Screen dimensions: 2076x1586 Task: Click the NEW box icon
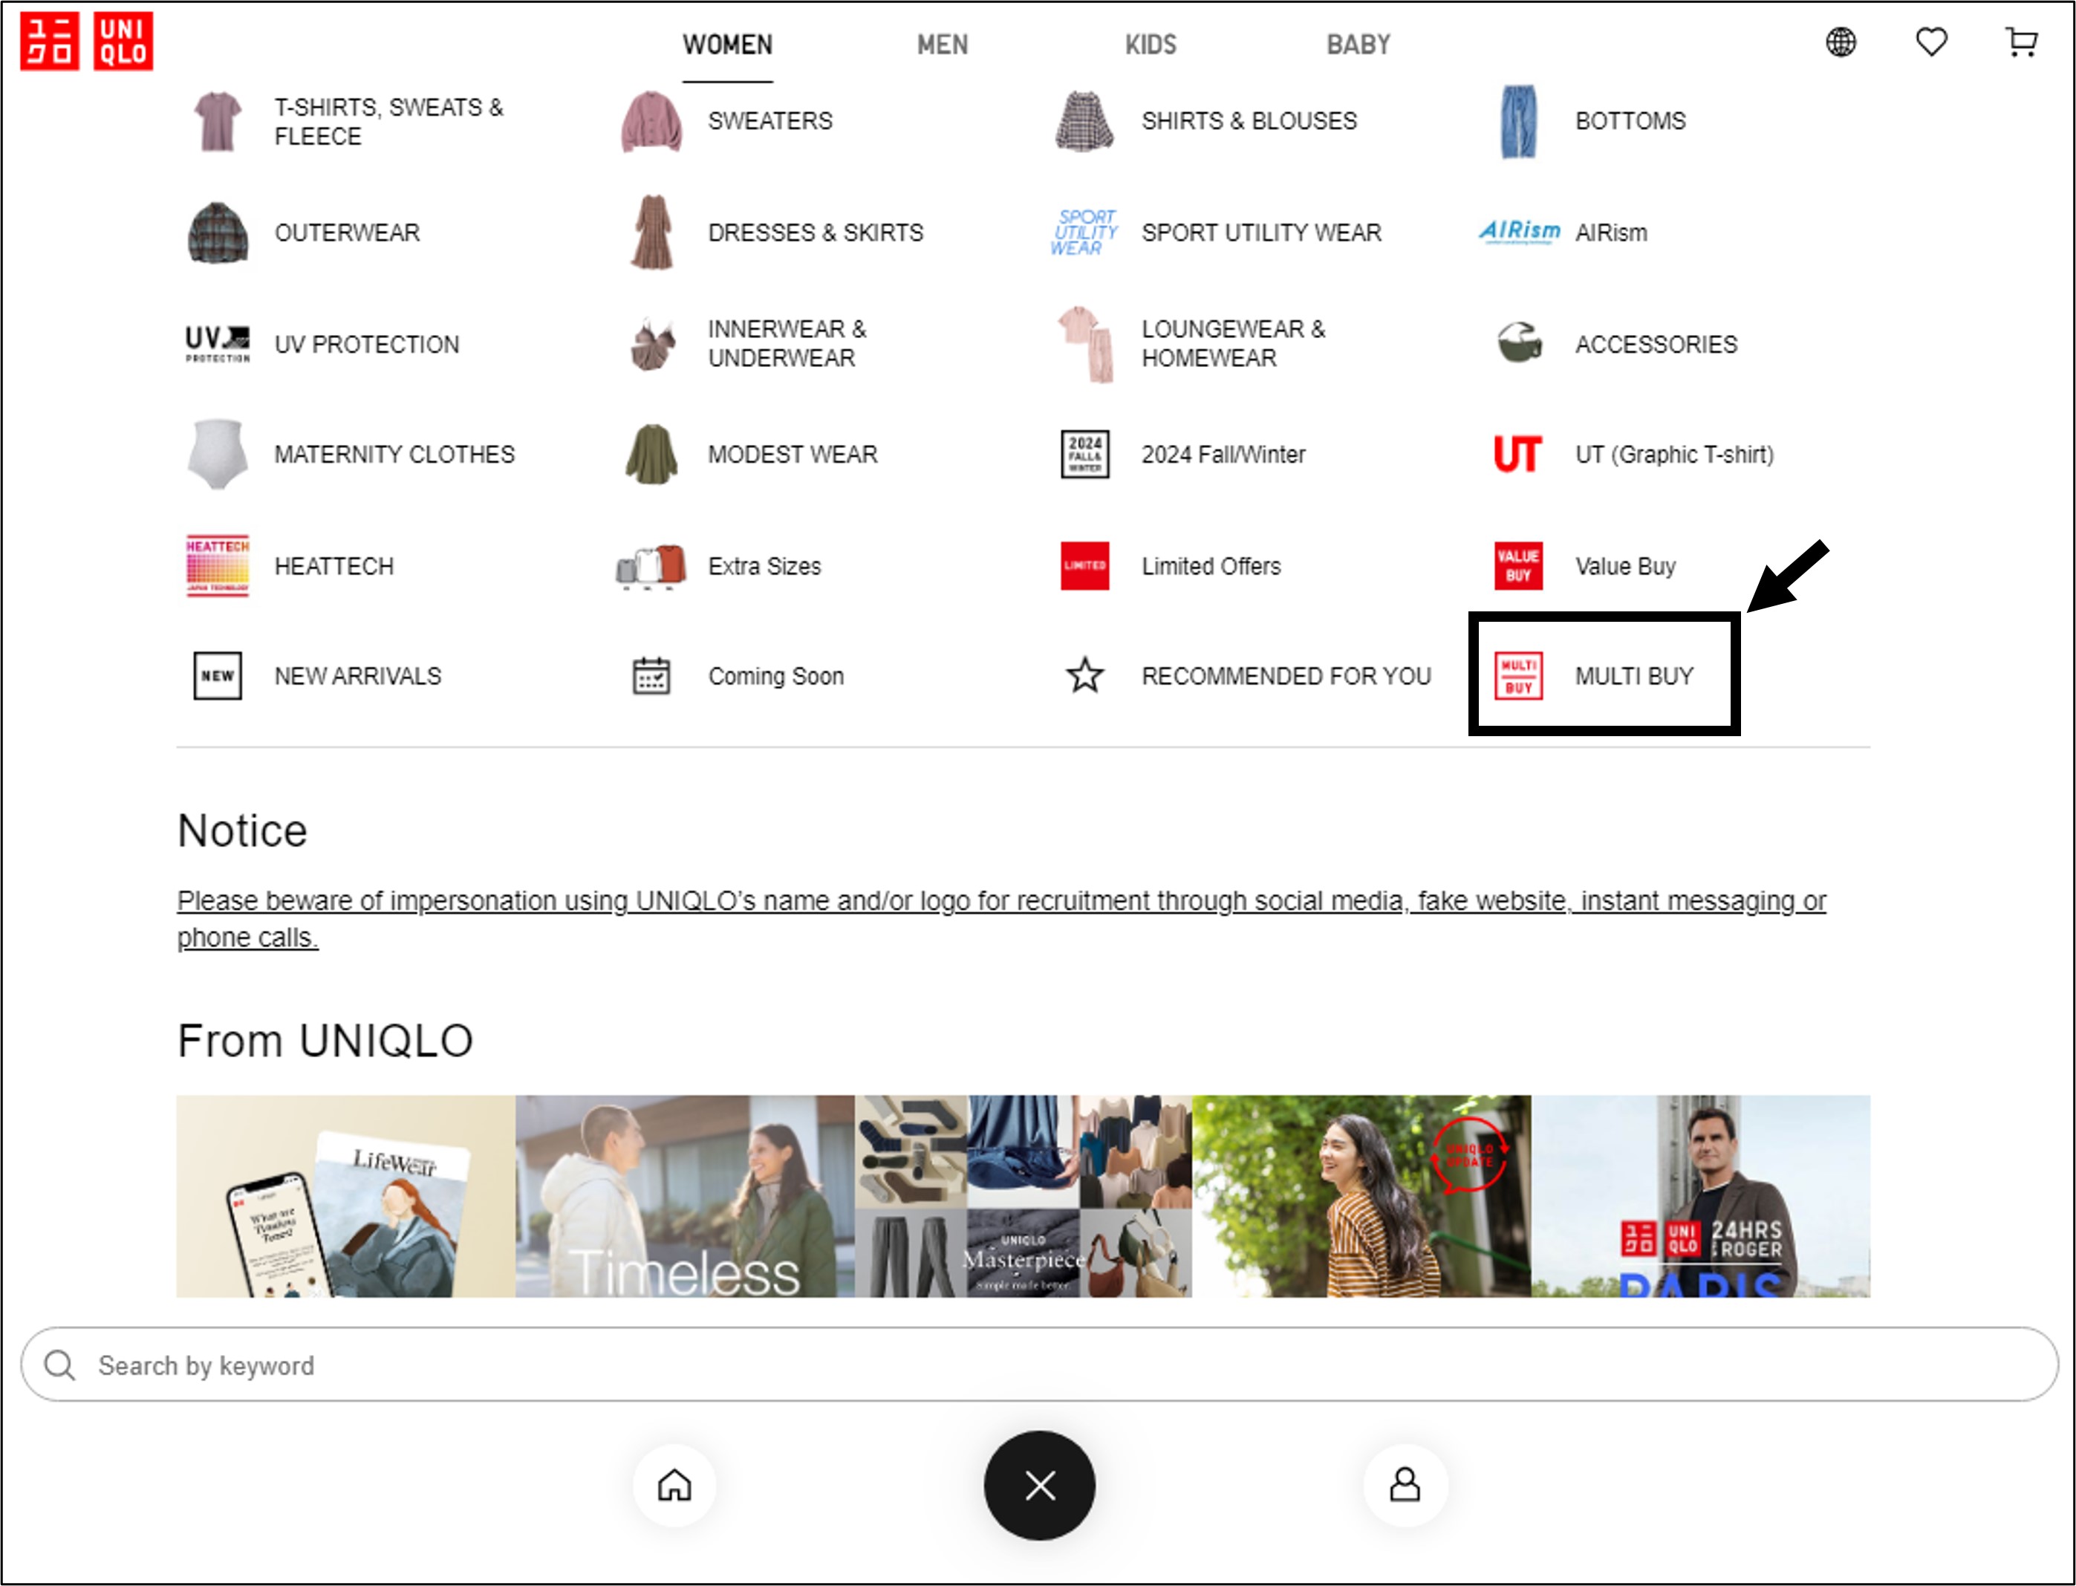tap(218, 677)
